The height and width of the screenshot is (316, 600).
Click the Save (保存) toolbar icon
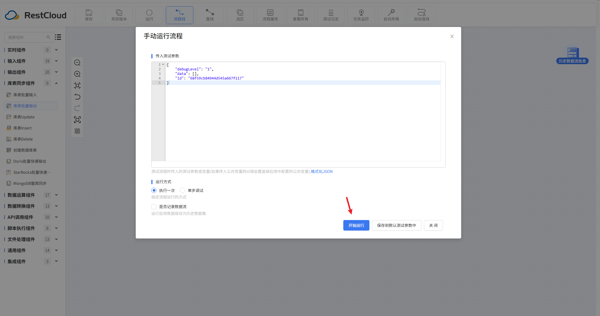coord(89,15)
